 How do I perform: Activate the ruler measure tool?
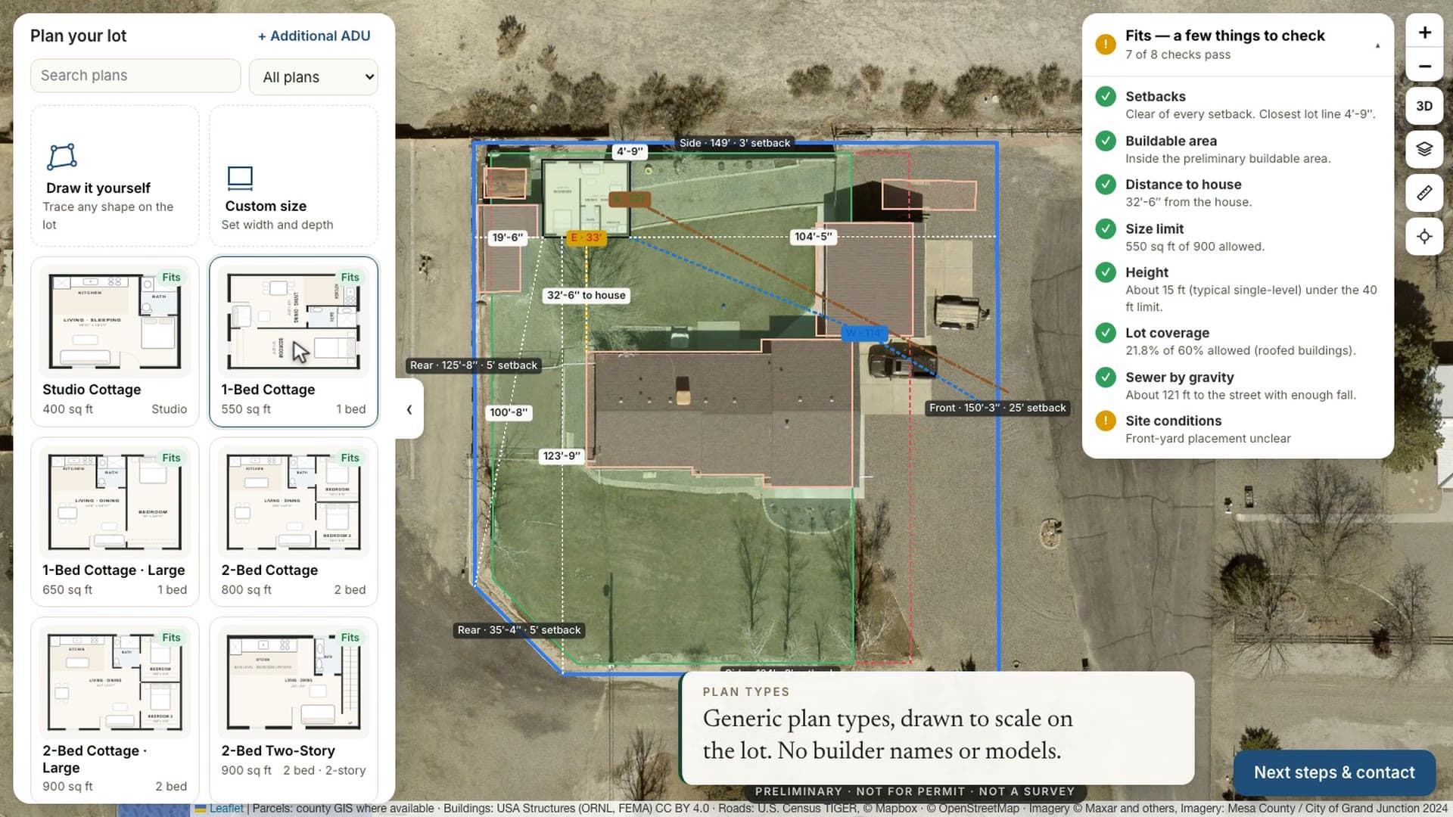[x=1424, y=193]
